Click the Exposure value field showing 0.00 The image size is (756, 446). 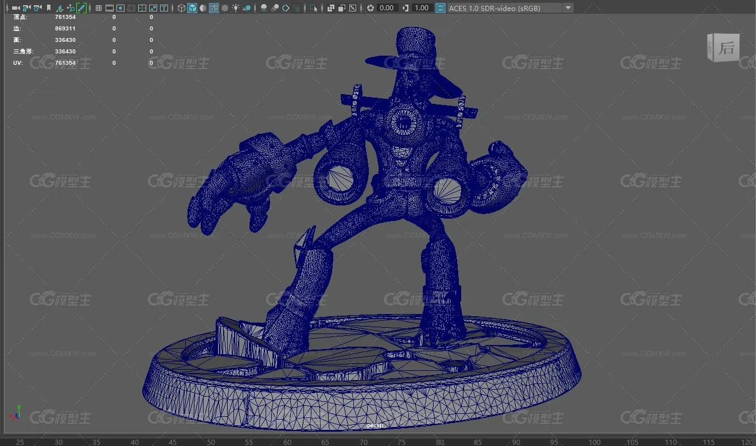(387, 8)
